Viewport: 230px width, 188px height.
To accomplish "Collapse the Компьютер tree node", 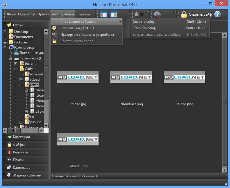I will click(5, 48).
